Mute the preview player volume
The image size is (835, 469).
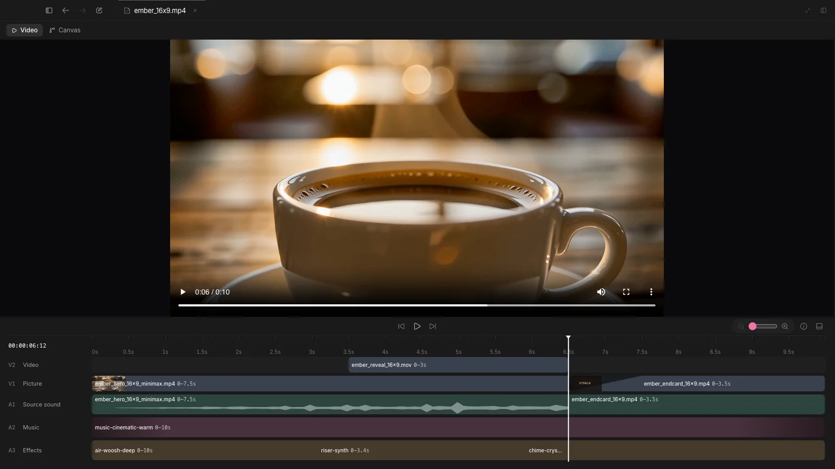601,292
